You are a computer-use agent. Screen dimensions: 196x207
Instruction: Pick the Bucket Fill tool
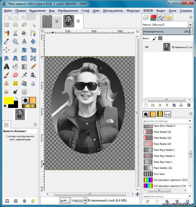15,66
